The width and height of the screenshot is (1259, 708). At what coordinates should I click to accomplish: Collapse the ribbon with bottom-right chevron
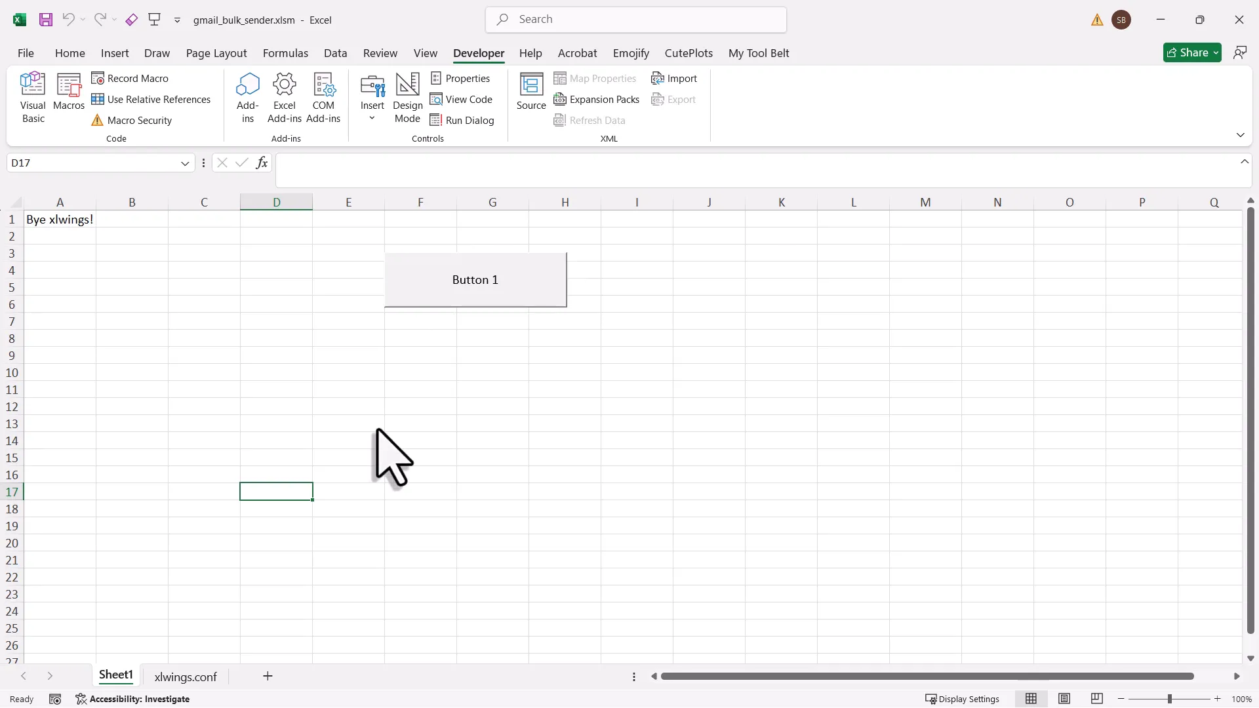1241,134
